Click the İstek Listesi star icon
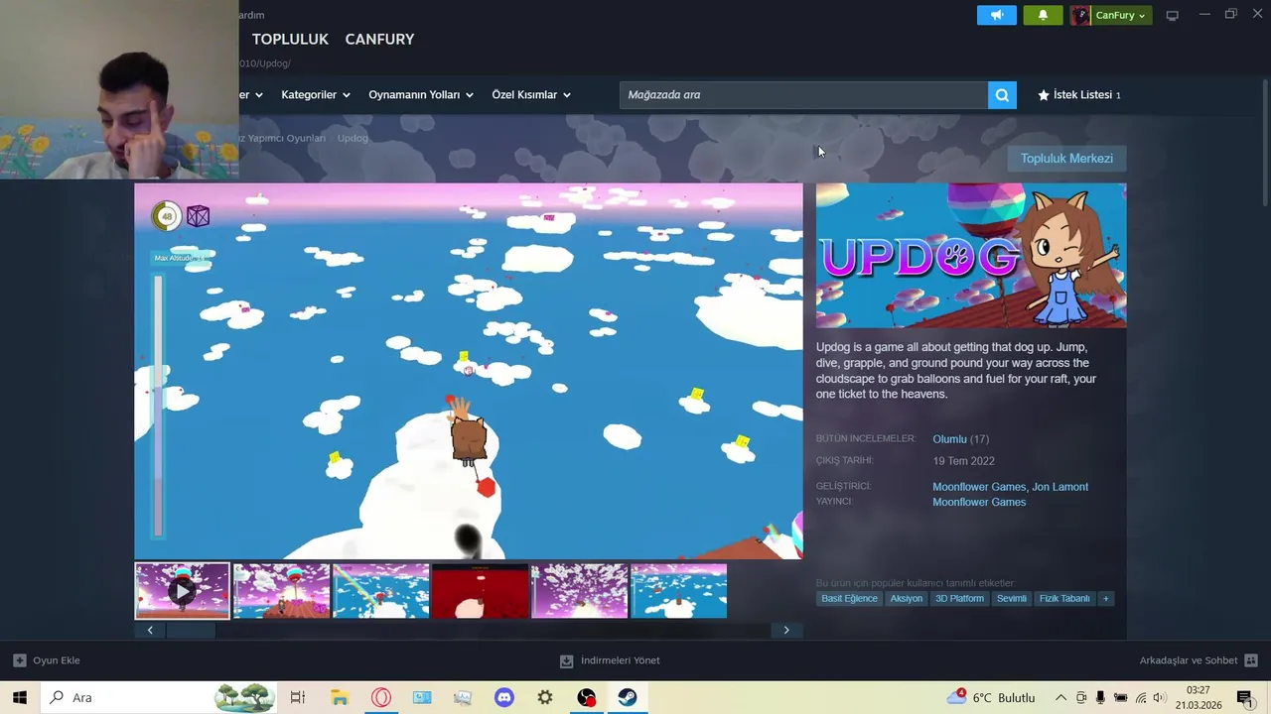The width and height of the screenshot is (1271, 714). 1044,95
